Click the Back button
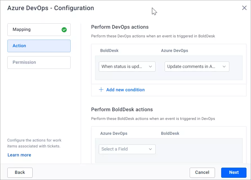This screenshot has height=180, width=251. point(20,173)
